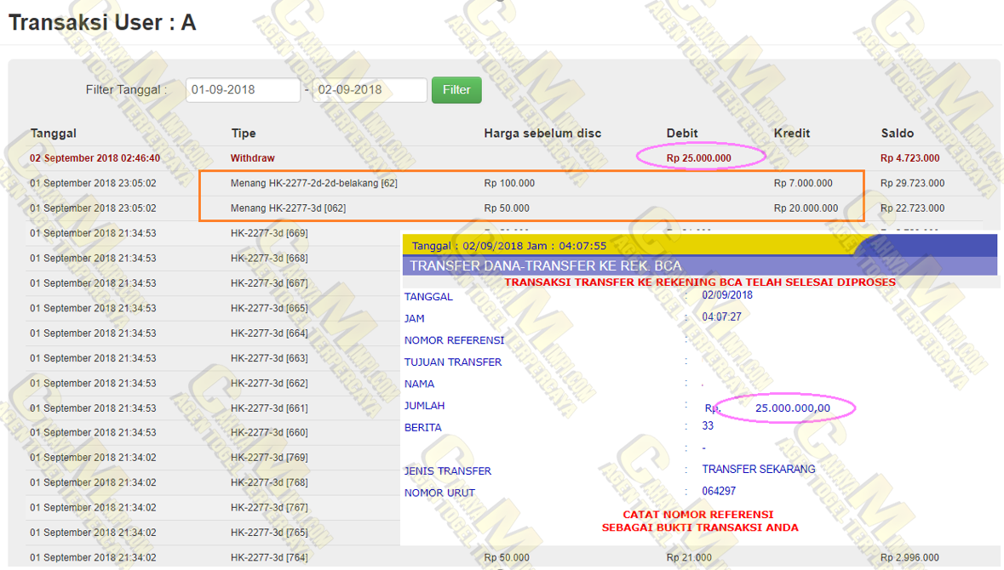Image resolution: width=1004 pixels, height=570 pixels.
Task: Click the Saldo column header
Action: 898,134
